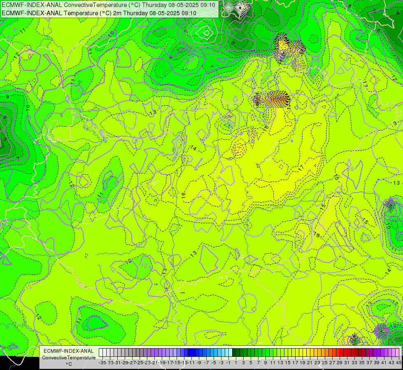Screen dimensions: 403x370
Task: Click the '9' isotherm label near left edge
Action: tap(7, 97)
